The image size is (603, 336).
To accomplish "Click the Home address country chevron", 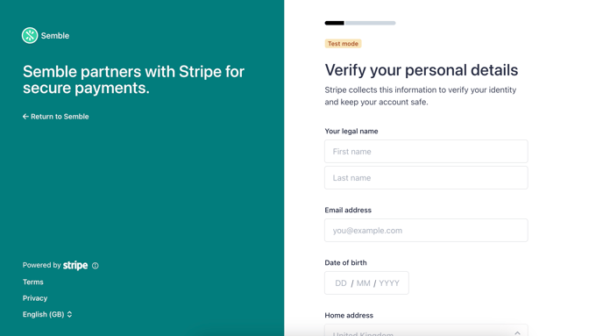I will [517, 332].
